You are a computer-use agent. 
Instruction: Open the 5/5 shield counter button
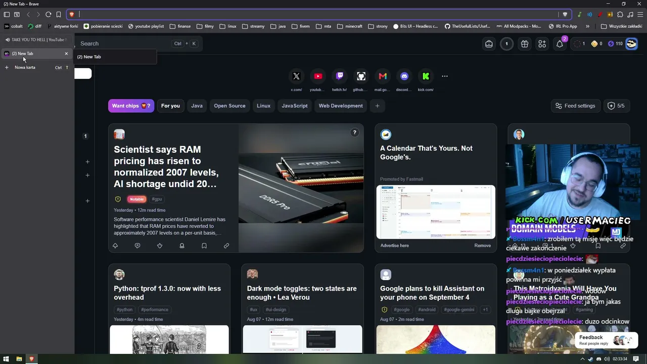click(x=616, y=106)
